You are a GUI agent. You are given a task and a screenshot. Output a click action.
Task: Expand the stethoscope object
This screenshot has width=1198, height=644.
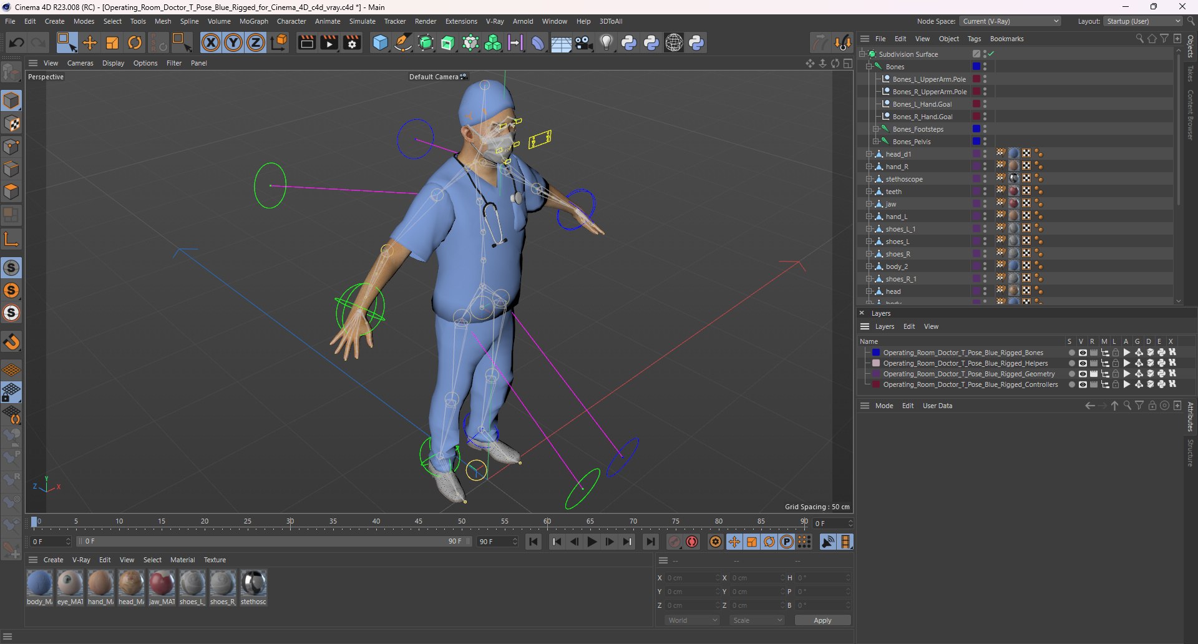click(x=869, y=179)
